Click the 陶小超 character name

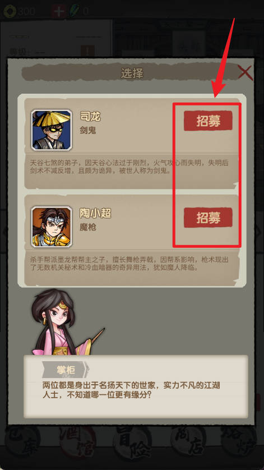point(95,213)
